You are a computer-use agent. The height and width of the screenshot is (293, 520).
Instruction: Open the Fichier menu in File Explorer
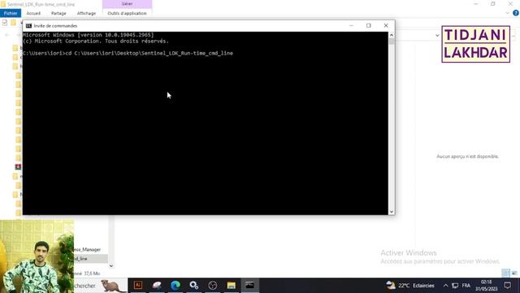point(11,13)
